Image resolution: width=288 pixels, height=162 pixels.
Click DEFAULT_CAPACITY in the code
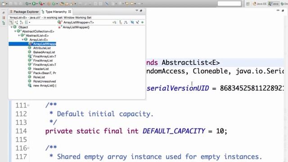click(x=174, y=131)
